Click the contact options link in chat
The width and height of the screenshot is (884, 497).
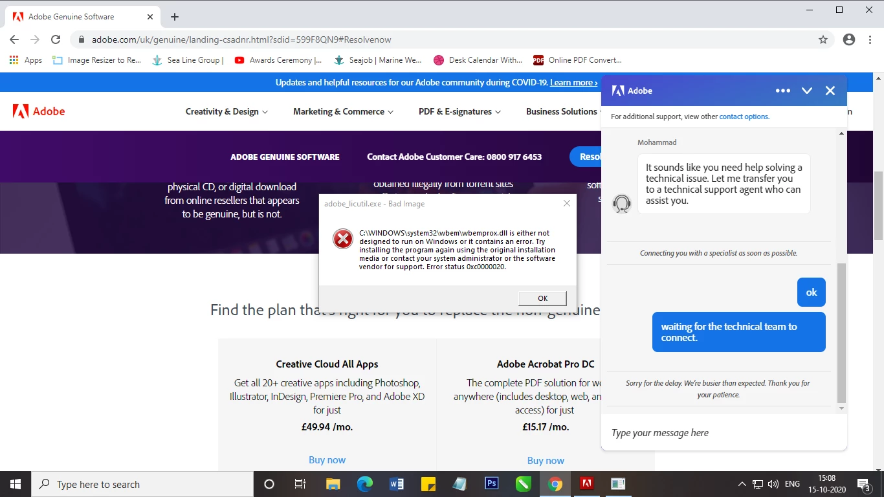pyautogui.click(x=744, y=116)
